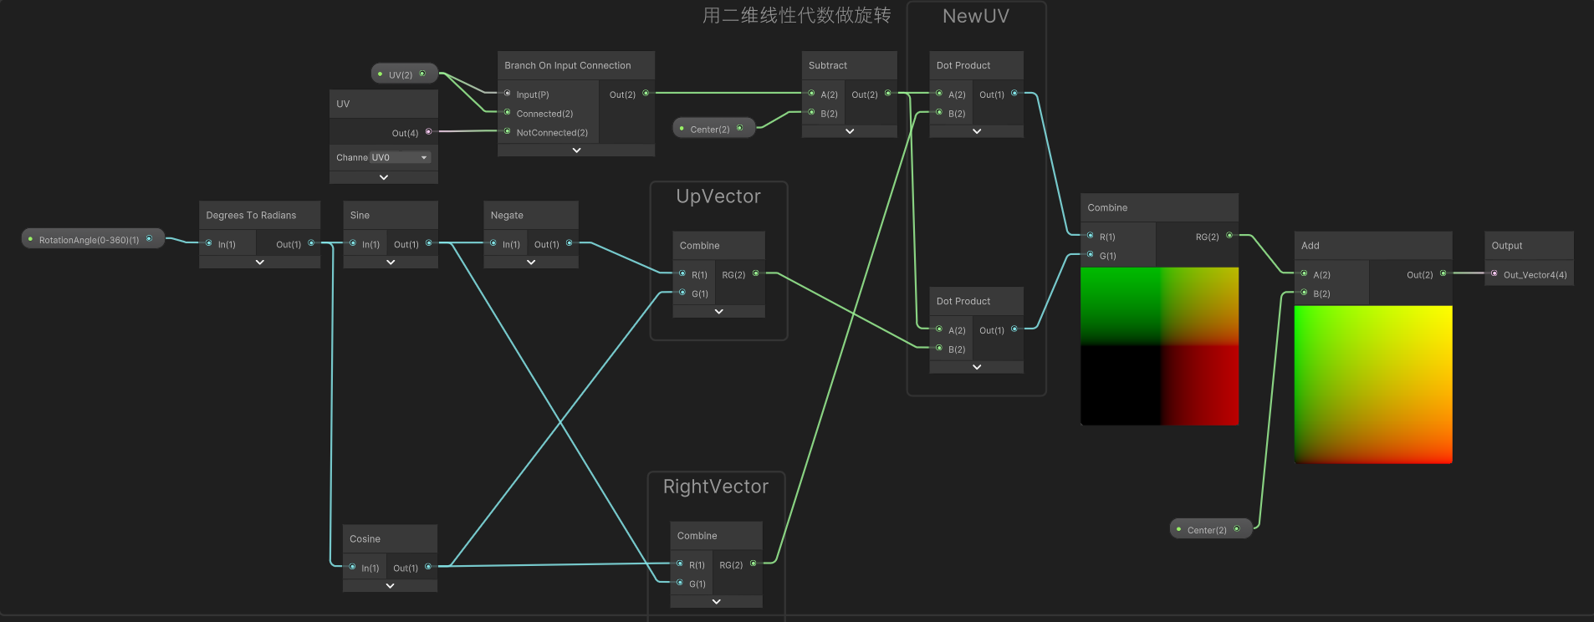Image resolution: width=1594 pixels, height=622 pixels.
Task: Click the Out_Vector4(4) port of Output node
Action: (x=1494, y=273)
